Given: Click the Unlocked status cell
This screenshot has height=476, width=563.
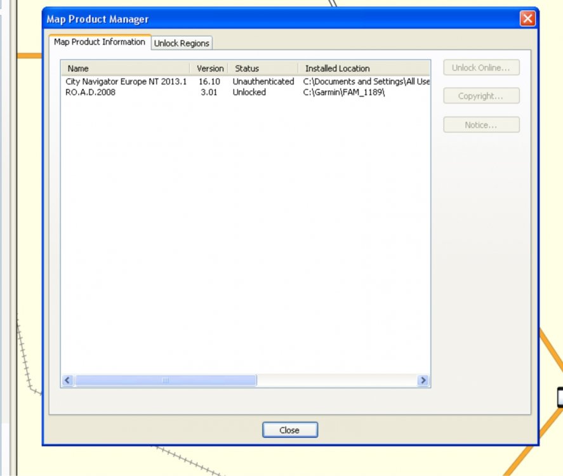Looking at the screenshot, I should click(249, 92).
